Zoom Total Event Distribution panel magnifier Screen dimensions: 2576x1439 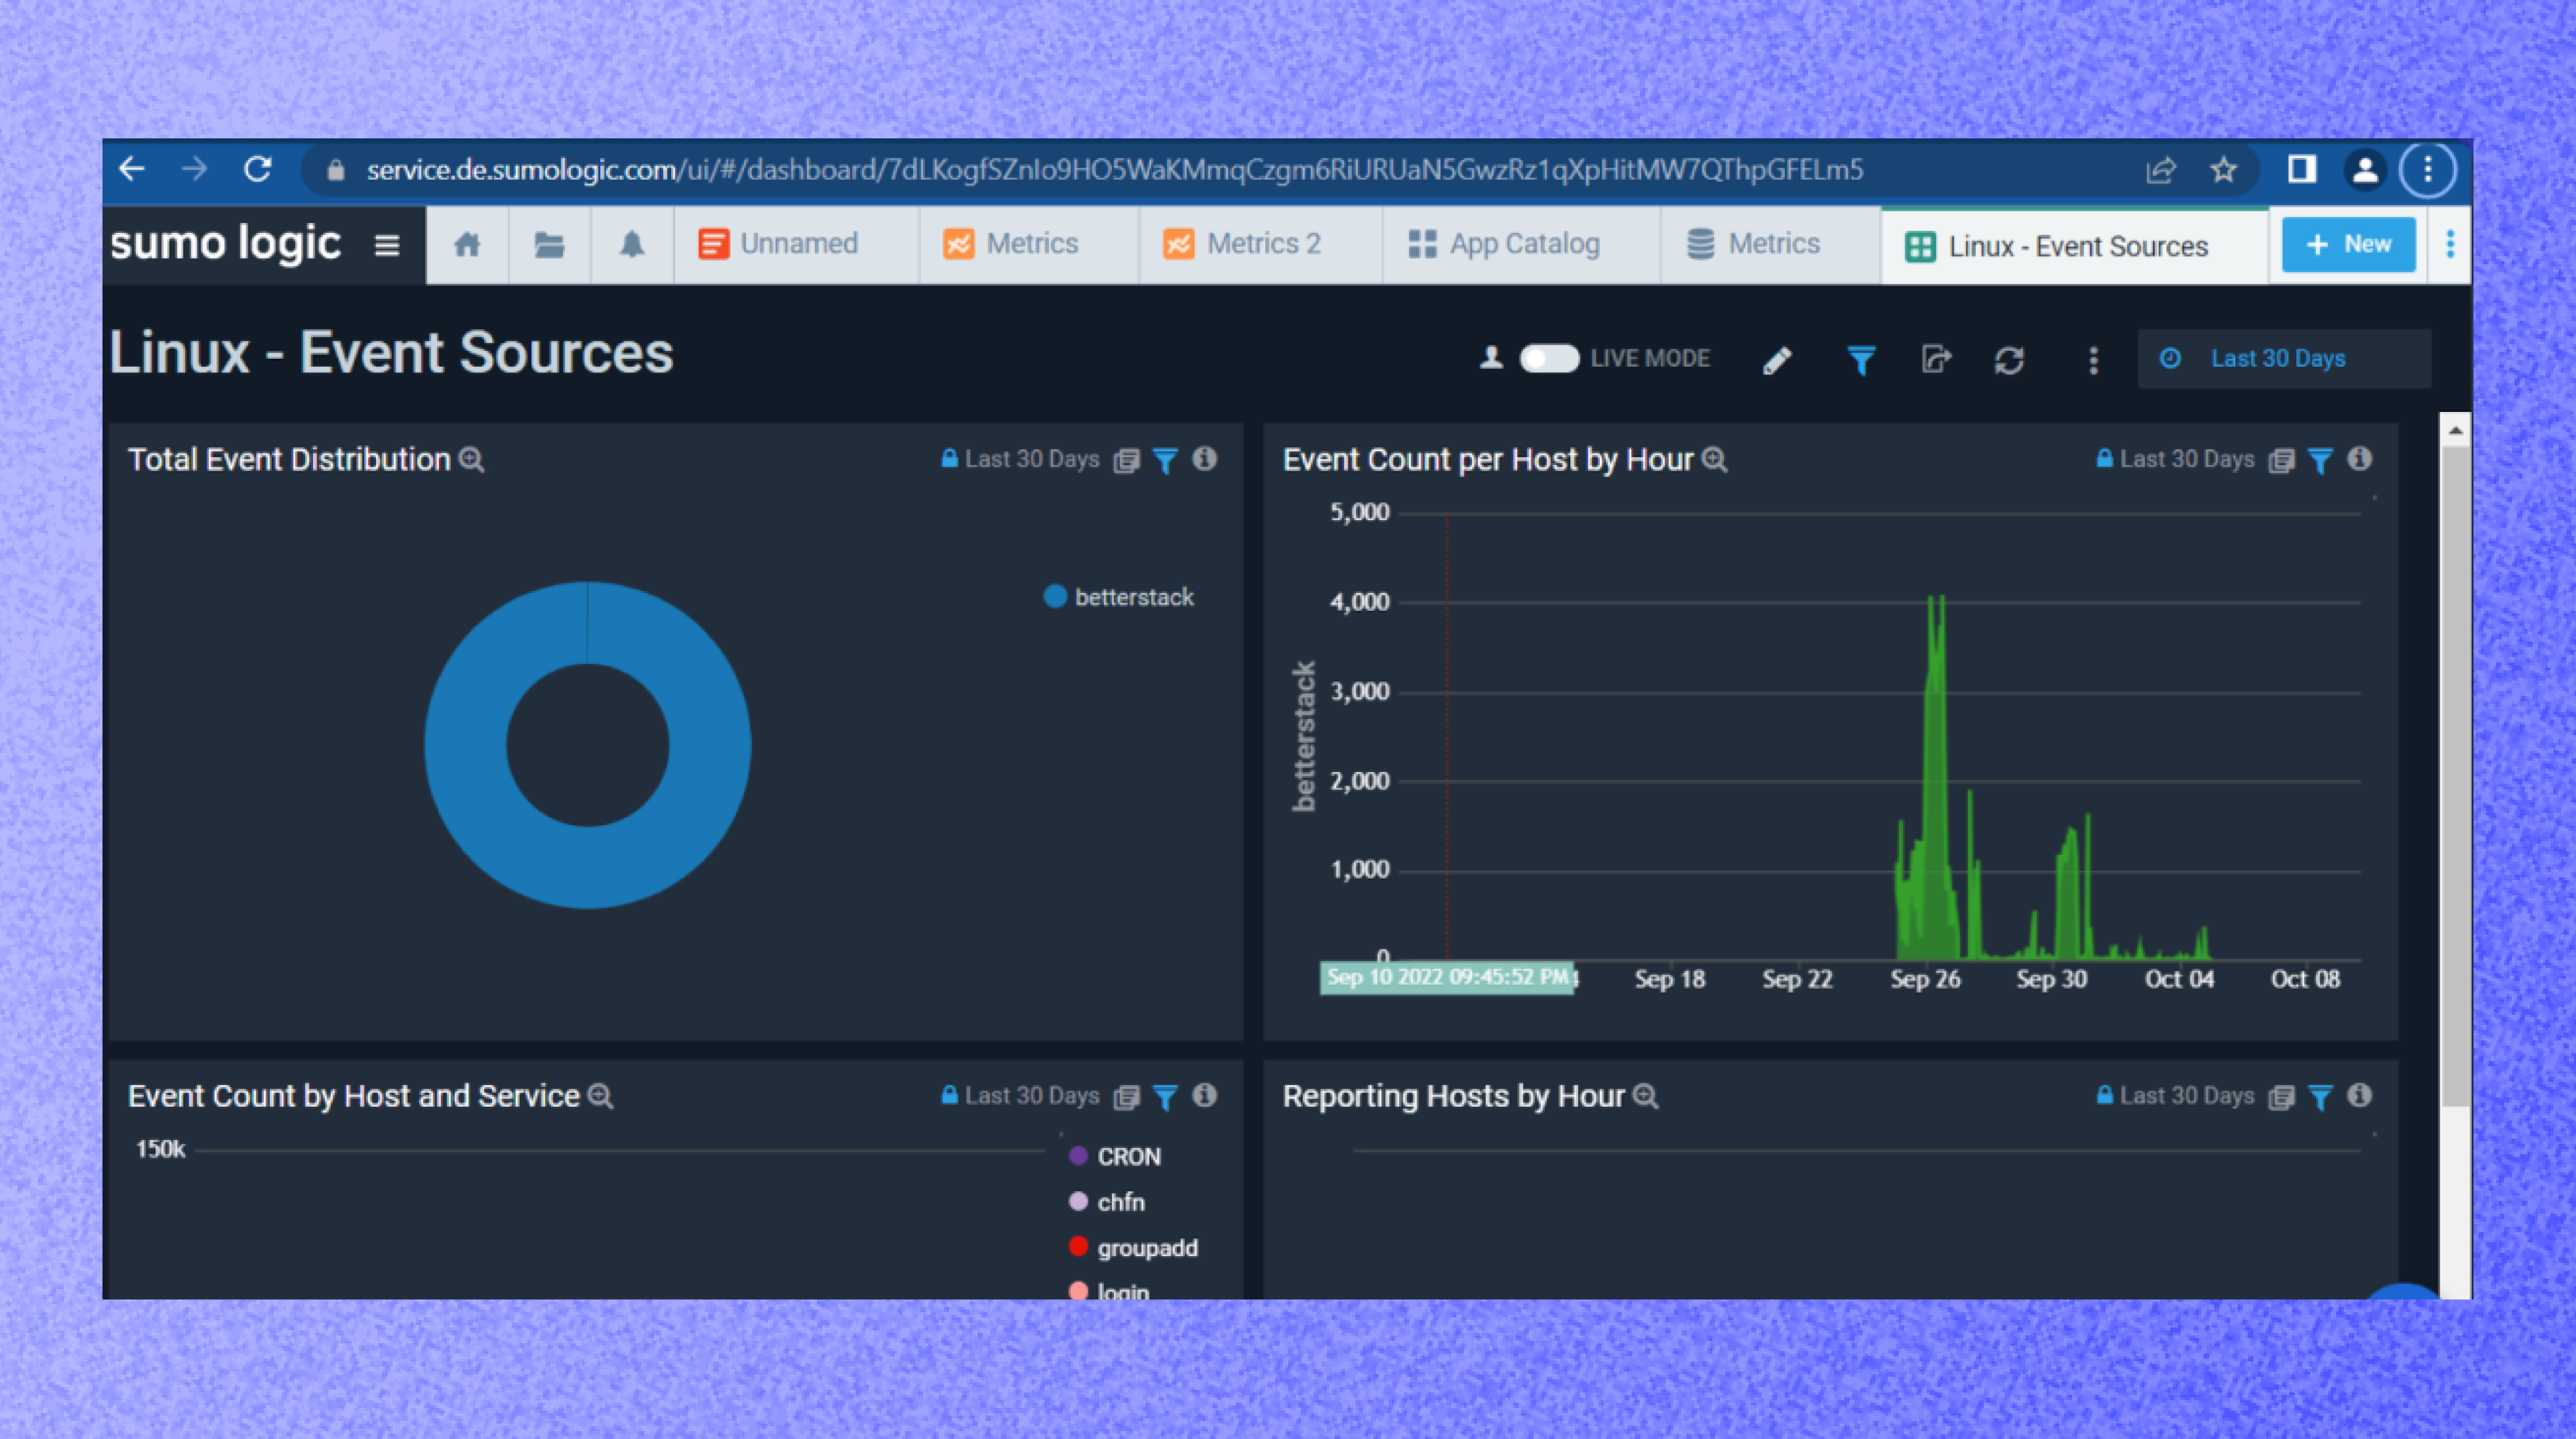[472, 460]
